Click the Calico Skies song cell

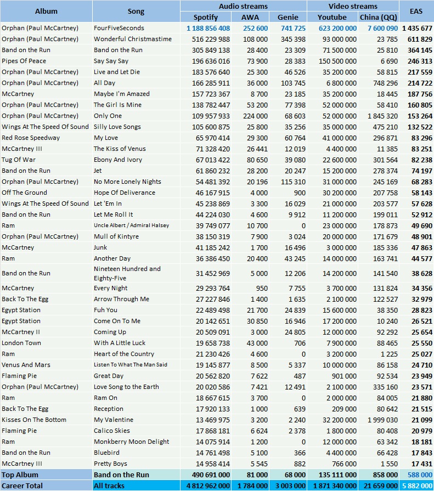[x=136, y=430]
